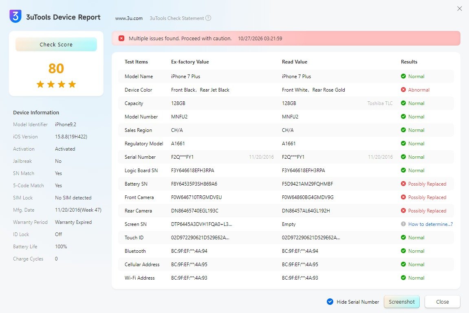Select the Logic Board SN ex-factory value F3Y646618EFH3RPA
Image resolution: width=469 pixels, height=313 pixels.
(193, 170)
